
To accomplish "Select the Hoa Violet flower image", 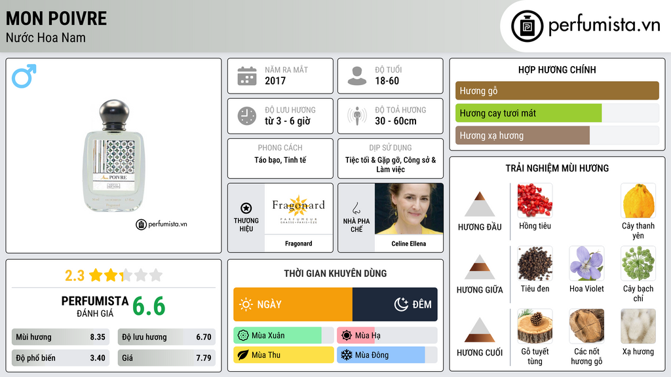I will (586, 263).
